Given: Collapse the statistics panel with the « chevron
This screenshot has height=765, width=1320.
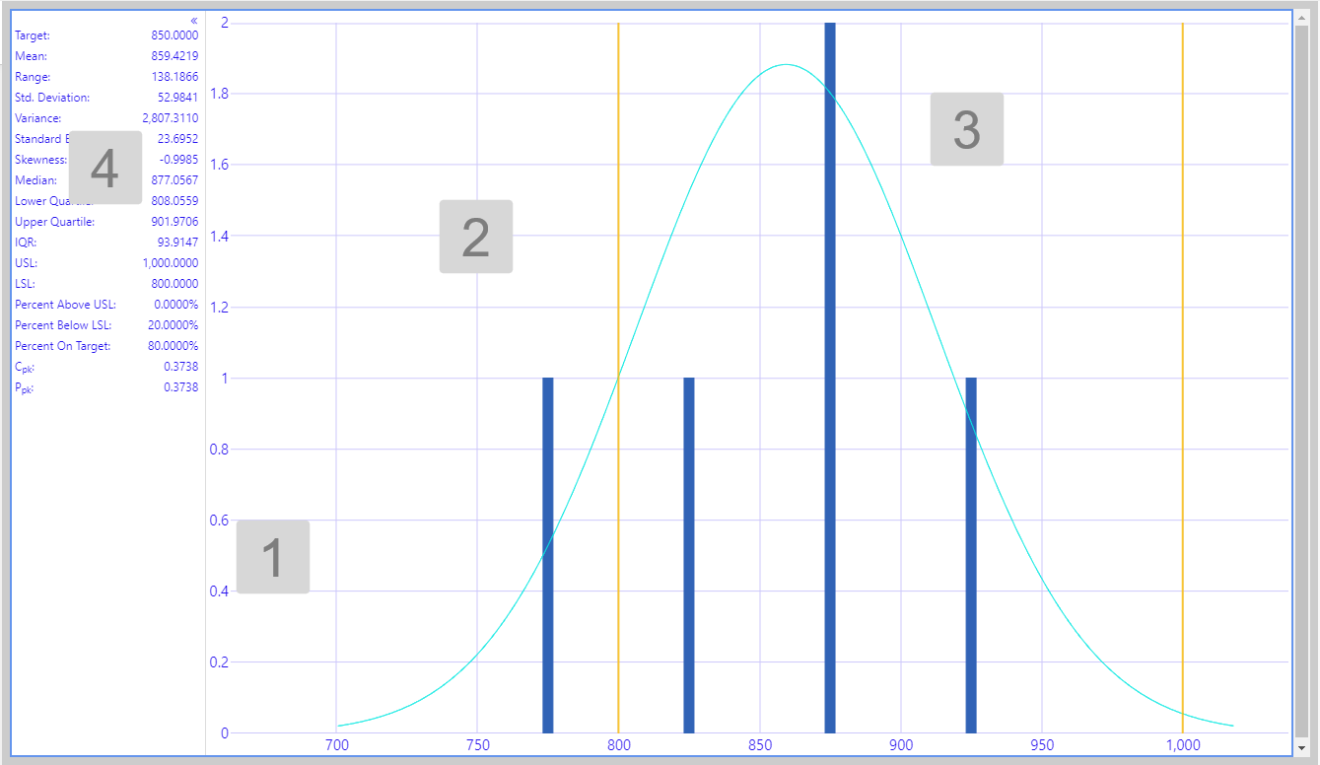Looking at the screenshot, I should (x=194, y=21).
